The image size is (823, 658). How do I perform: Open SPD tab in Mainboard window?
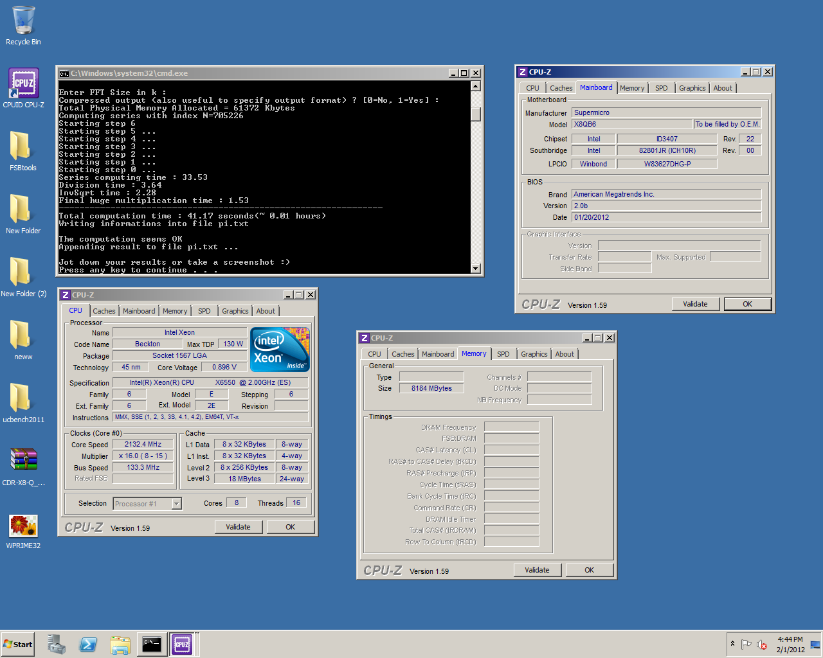click(x=662, y=88)
